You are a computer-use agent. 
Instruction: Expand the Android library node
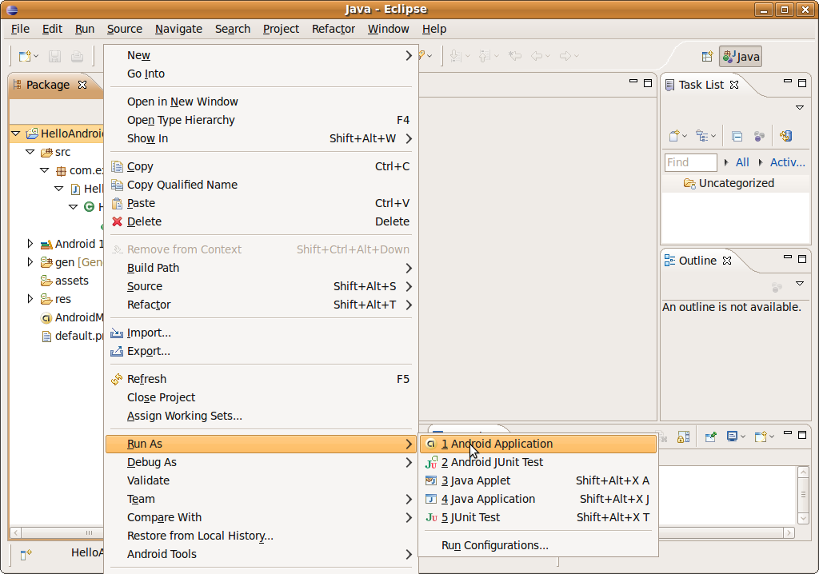[30, 243]
